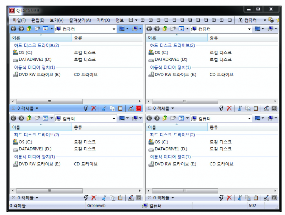Open the bottom-right pane address dropdown
This screenshot has width=285, height=215.
[249, 119]
